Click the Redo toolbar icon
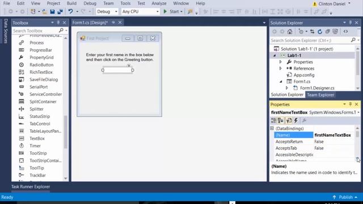 tap(83, 11)
